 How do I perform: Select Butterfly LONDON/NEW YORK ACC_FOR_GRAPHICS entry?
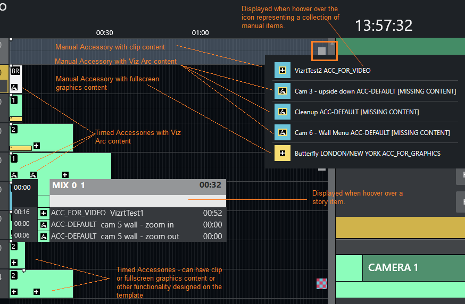point(367,153)
